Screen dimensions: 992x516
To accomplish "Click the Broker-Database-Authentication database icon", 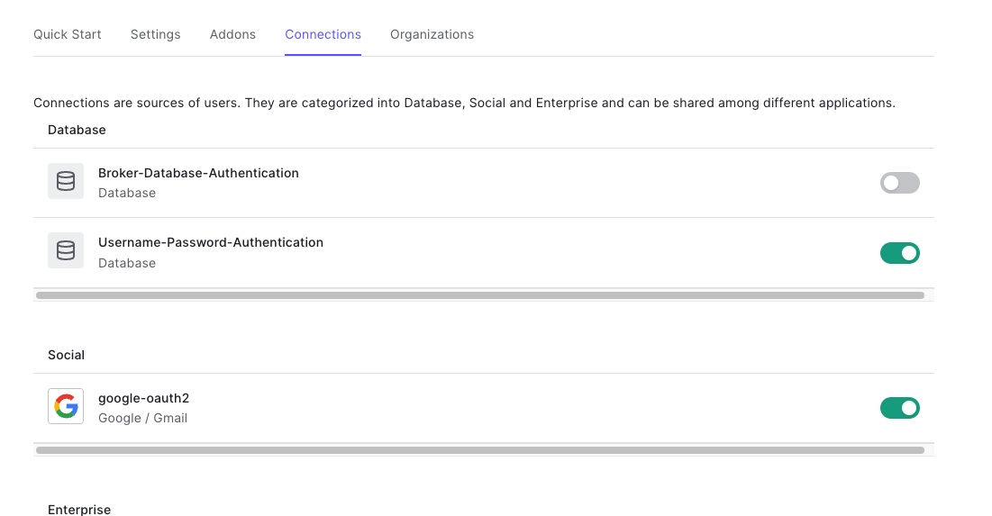I will pos(66,182).
